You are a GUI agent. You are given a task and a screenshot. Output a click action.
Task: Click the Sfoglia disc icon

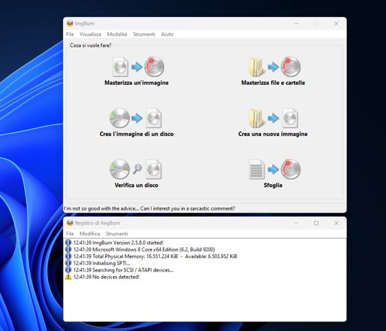click(290, 169)
